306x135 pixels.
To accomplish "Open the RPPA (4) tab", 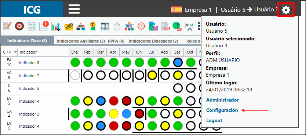I will [x=116, y=41].
